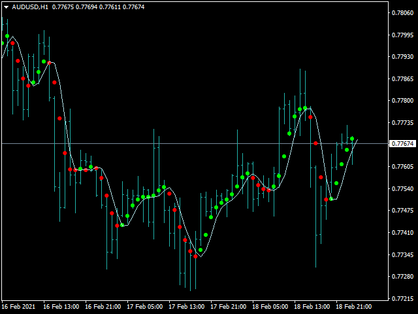Click the 0.77605 price scale label
418x314 pixels.
point(402,166)
